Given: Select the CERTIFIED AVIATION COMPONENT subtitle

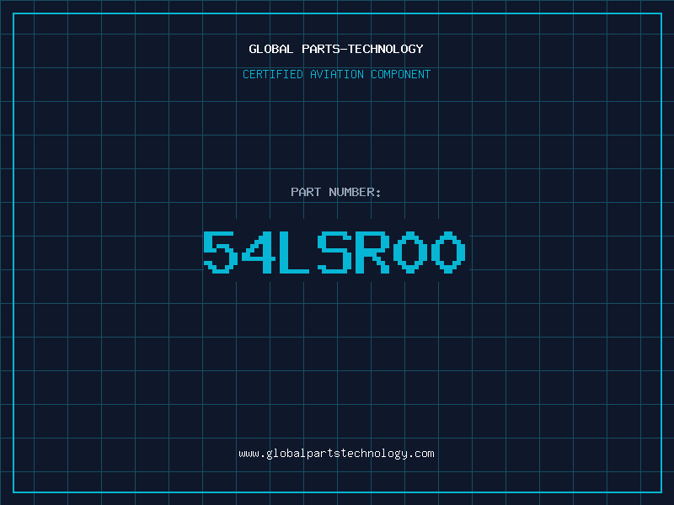Looking at the screenshot, I should click(336, 74).
